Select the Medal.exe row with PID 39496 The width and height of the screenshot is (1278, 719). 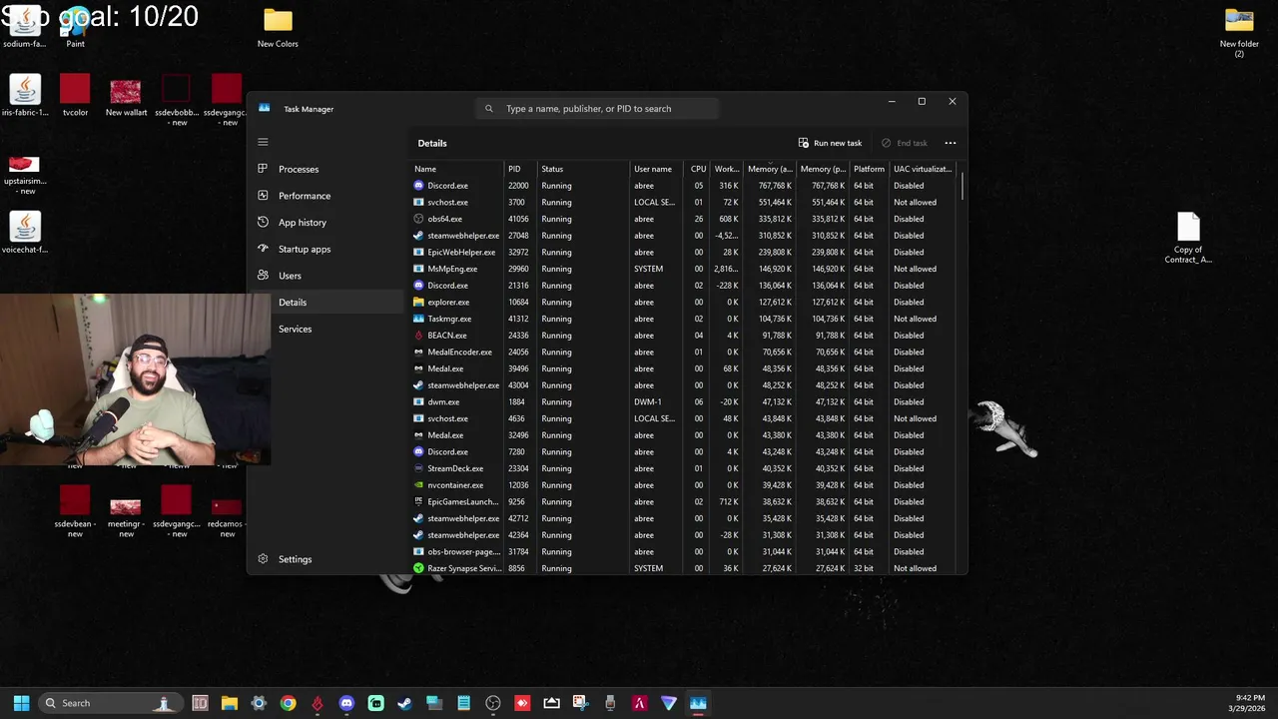[x=684, y=368]
